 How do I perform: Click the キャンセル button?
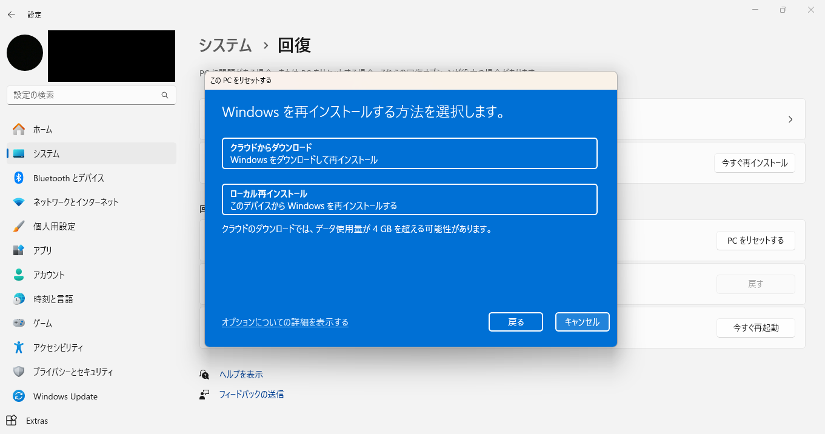582,322
